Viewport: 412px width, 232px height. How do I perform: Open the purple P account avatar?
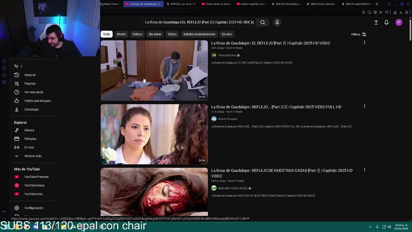point(399,22)
